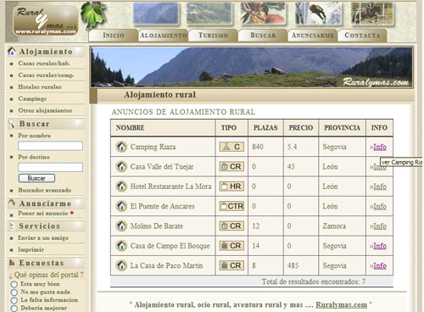
Task: Open Campings in sidebar
Action: click(32, 98)
